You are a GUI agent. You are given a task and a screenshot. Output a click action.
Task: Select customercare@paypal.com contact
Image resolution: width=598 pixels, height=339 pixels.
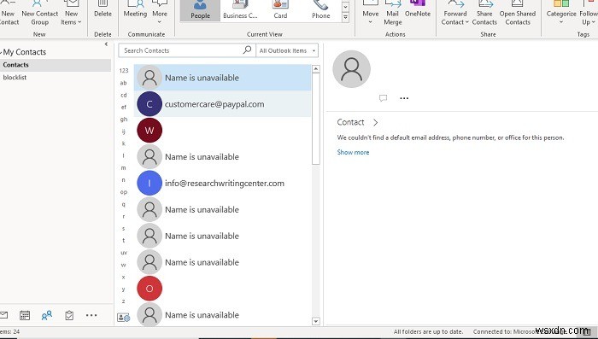pyautogui.click(x=222, y=103)
